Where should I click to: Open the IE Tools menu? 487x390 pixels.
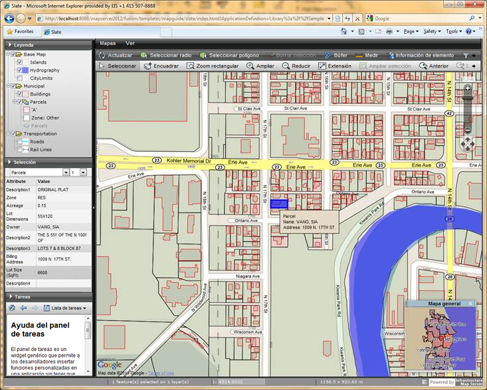[454, 31]
